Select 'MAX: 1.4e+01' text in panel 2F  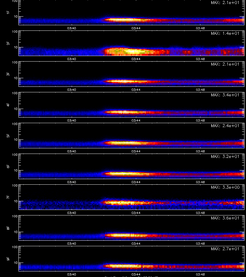click(225, 33)
